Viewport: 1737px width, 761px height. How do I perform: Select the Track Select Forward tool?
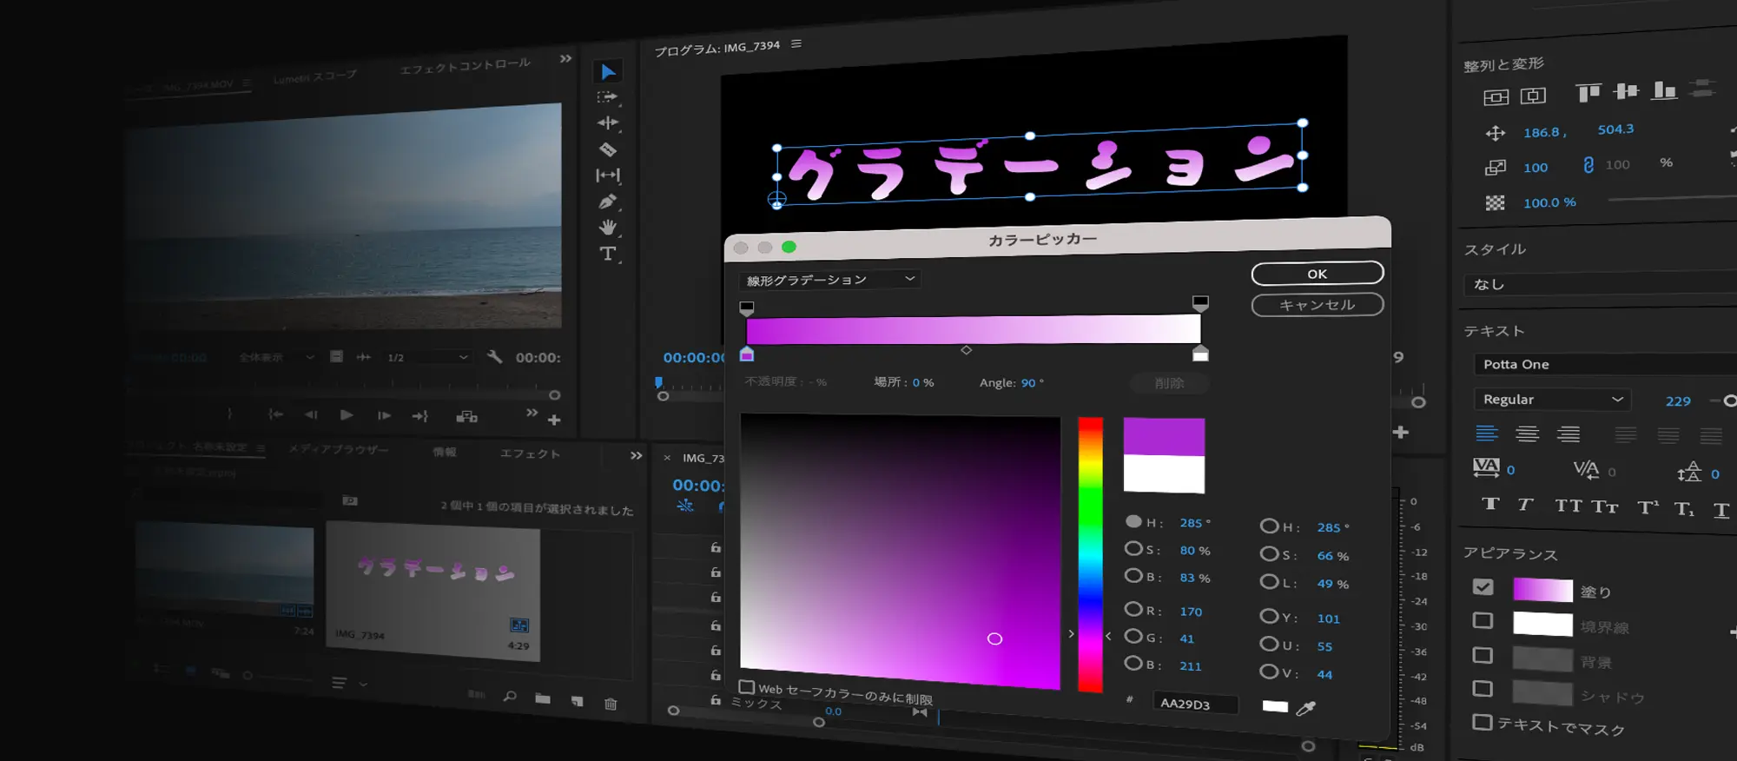point(607,97)
